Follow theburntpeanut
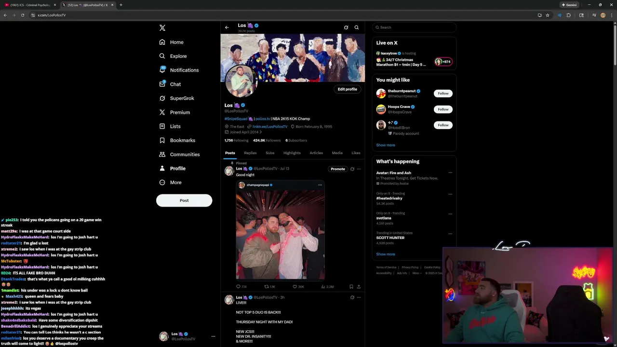 coord(443,93)
